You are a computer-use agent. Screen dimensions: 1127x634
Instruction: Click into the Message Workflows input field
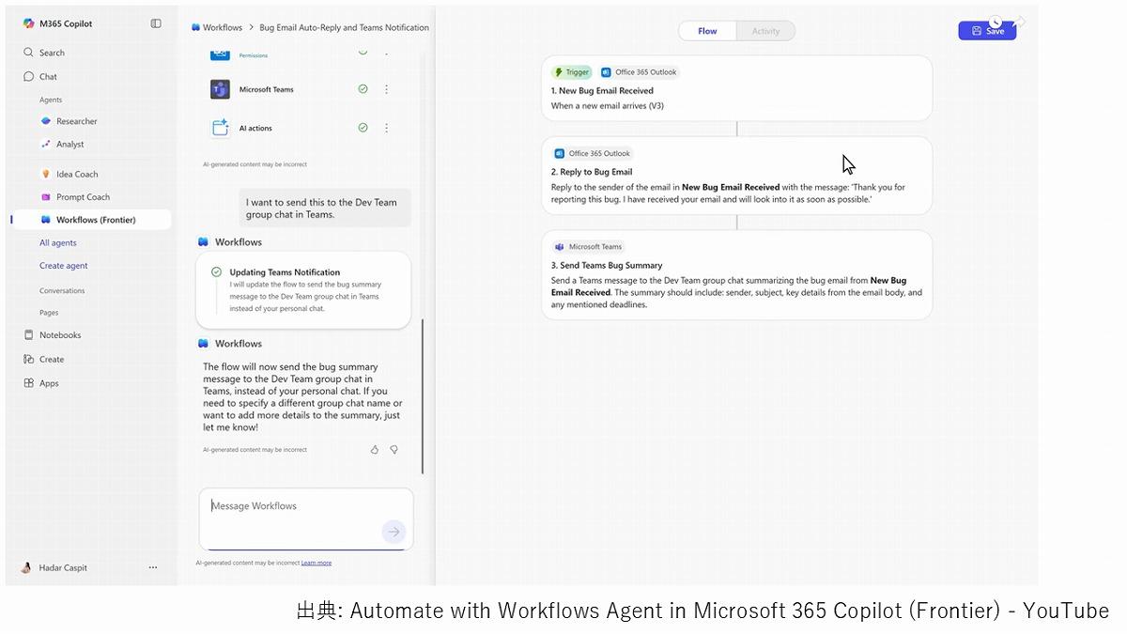pyautogui.click(x=291, y=506)
